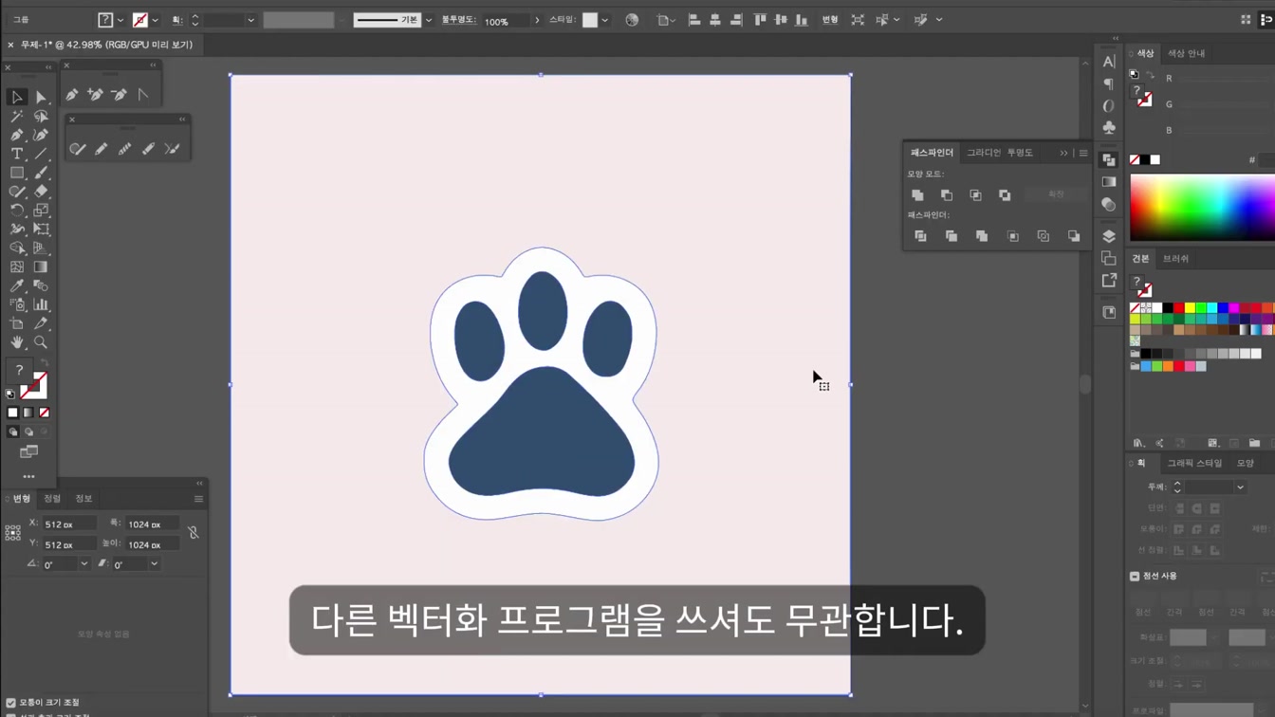The width and height of the screenshot is (1275, 717).
Task: Expand opacity 100% arrow
Action: click(537, 20)
